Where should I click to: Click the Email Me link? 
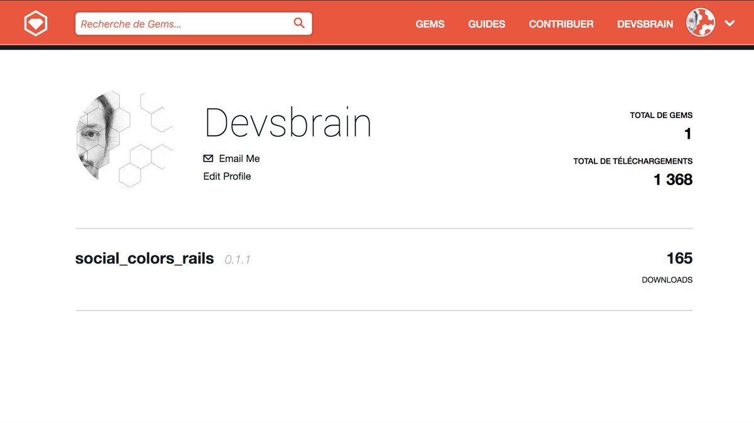coord(239,158)
